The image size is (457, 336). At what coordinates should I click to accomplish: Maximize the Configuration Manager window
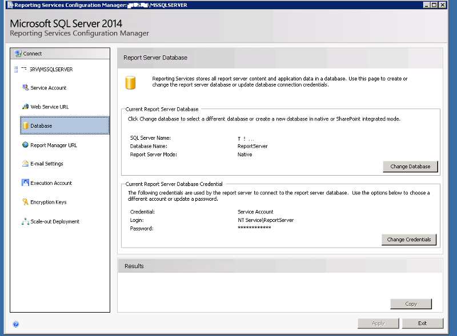[434, 5]
